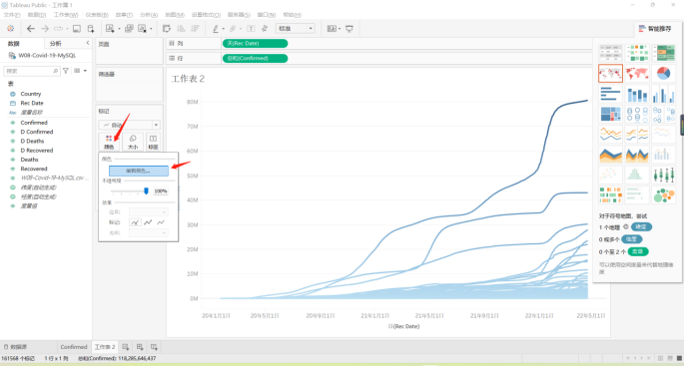Click the group members paperclip icon
685x367 pixels.
point(233,29)
